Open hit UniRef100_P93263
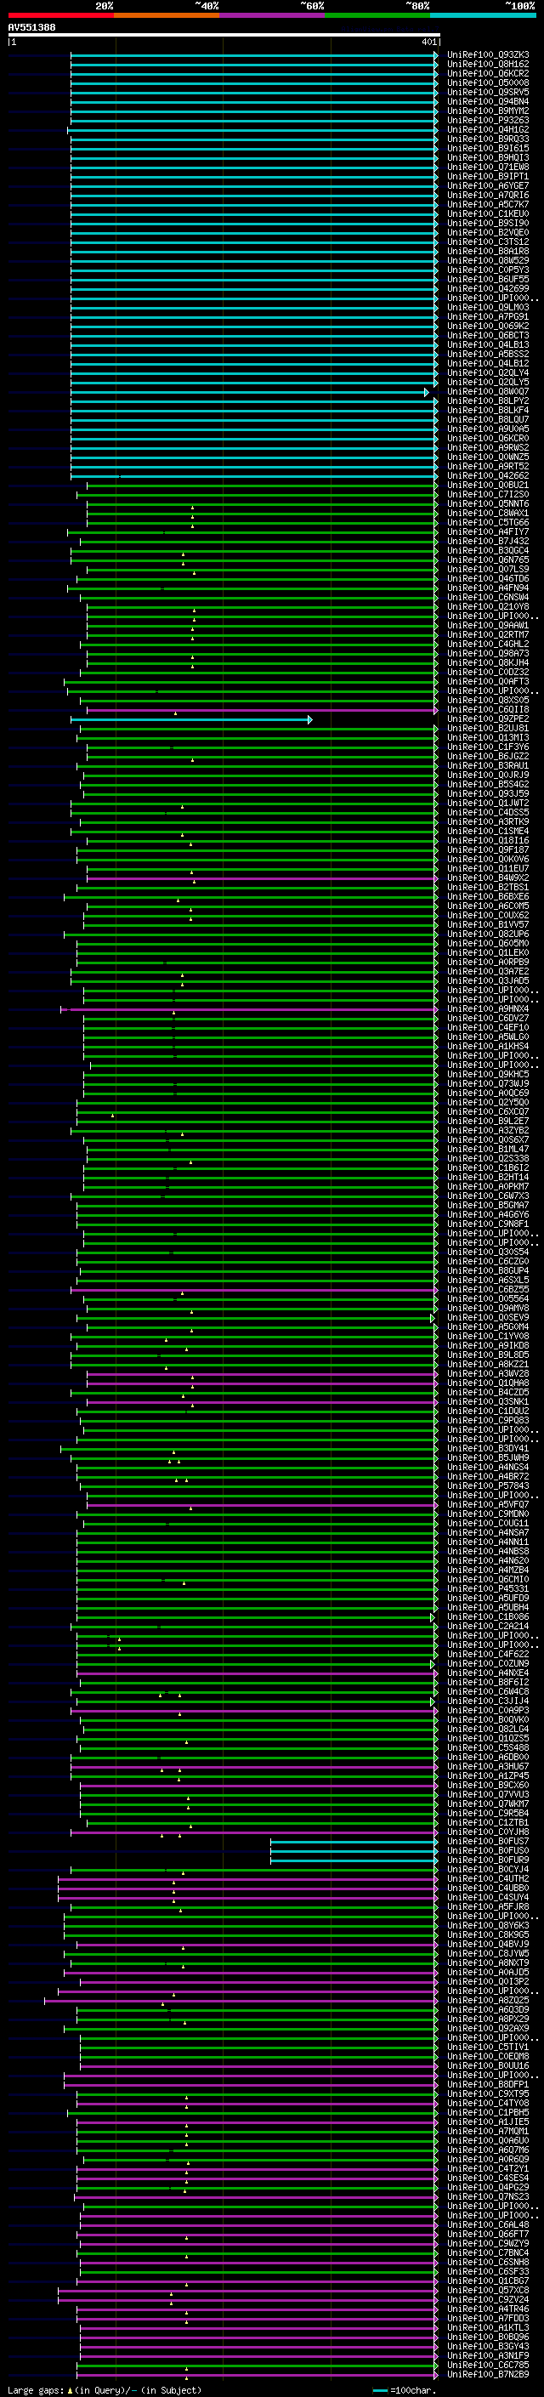This screenshot has height=2397, width=544. point(488,120)
